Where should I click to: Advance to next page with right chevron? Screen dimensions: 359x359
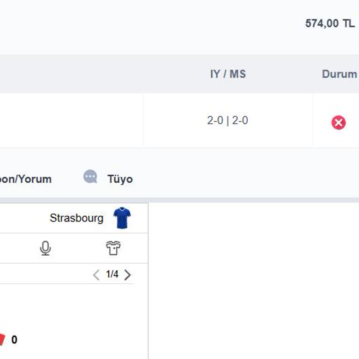[x=128, y=275]
